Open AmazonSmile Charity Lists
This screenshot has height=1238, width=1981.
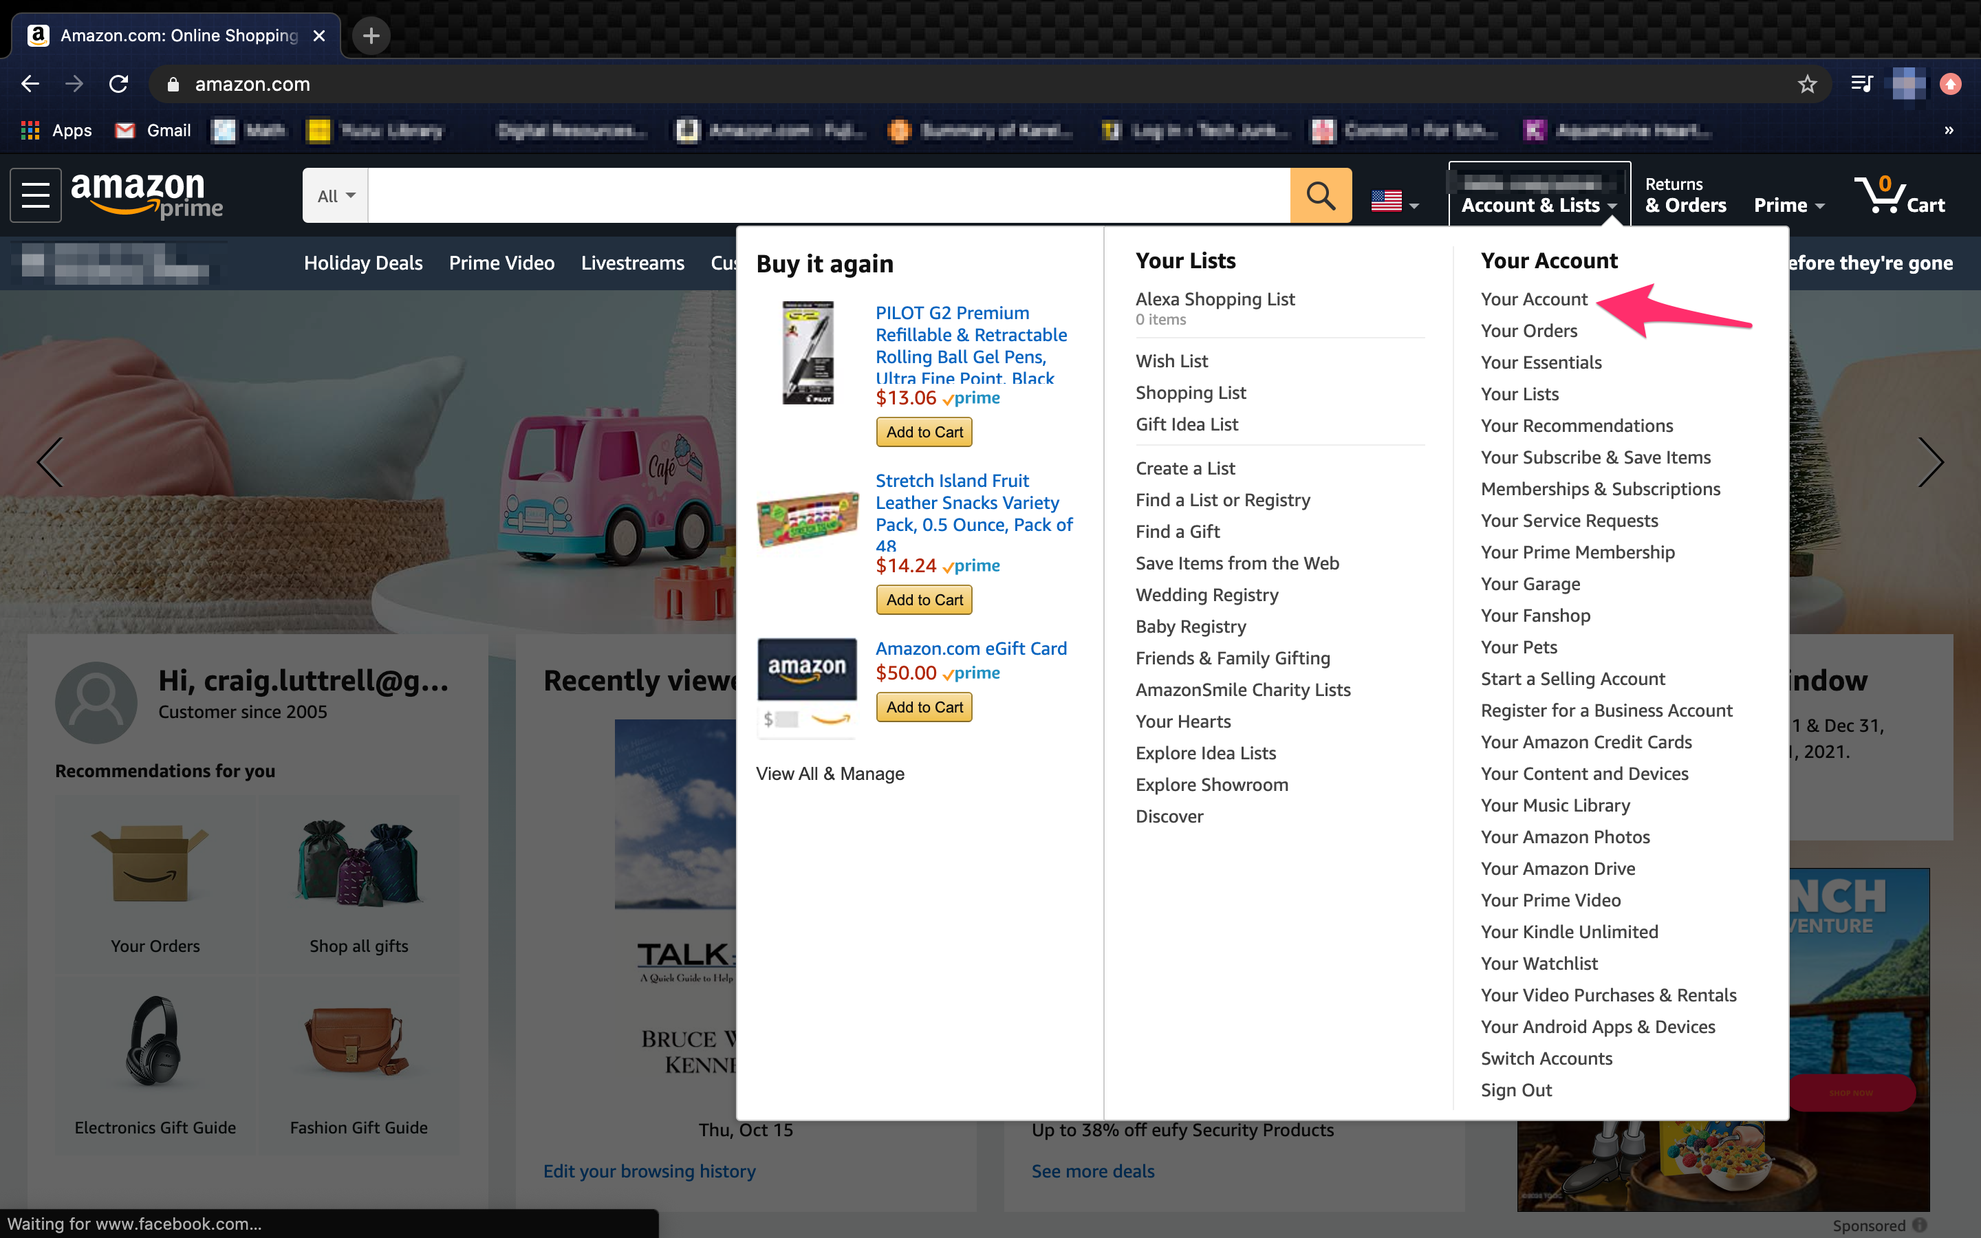[x=1243, y=689]
